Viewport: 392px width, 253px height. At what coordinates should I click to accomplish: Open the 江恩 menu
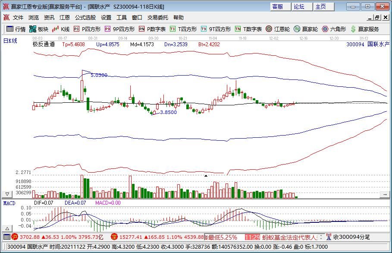point(64,18)
